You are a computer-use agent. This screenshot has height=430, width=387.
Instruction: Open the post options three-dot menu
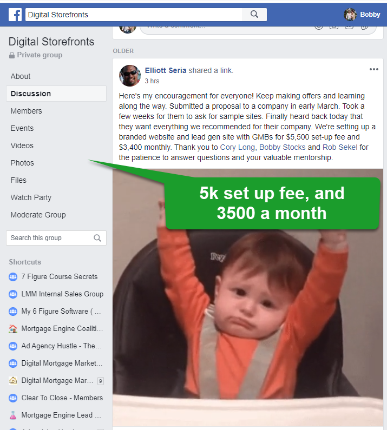[374, 69]
